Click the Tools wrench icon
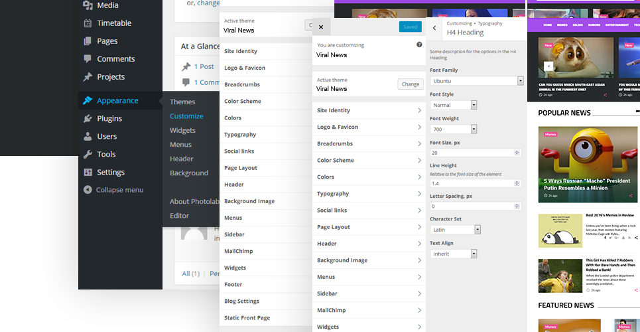The image size is (640, 332). [88, 154]
